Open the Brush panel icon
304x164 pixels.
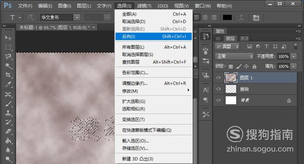206,51
